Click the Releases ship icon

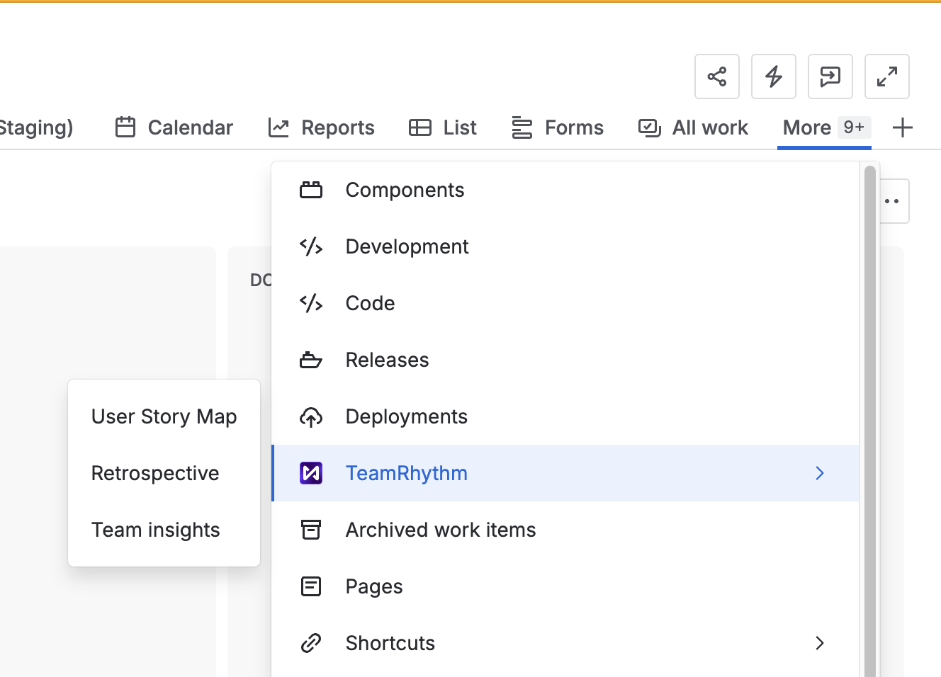tap(311, 360)
